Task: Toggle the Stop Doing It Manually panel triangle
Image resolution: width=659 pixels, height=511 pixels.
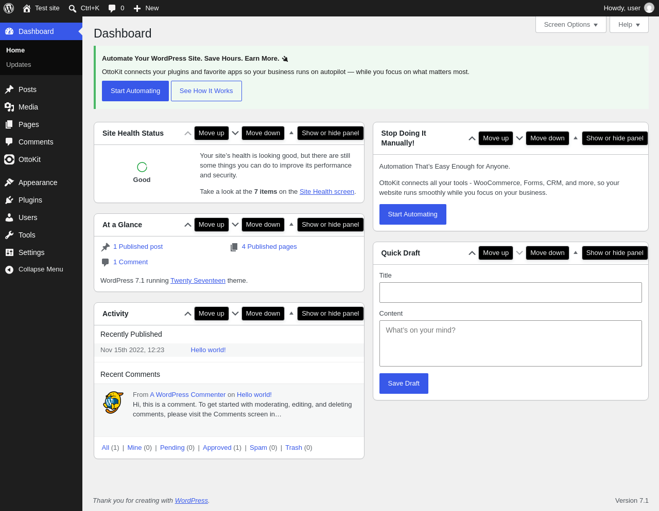Action: [x=576, y=138]
